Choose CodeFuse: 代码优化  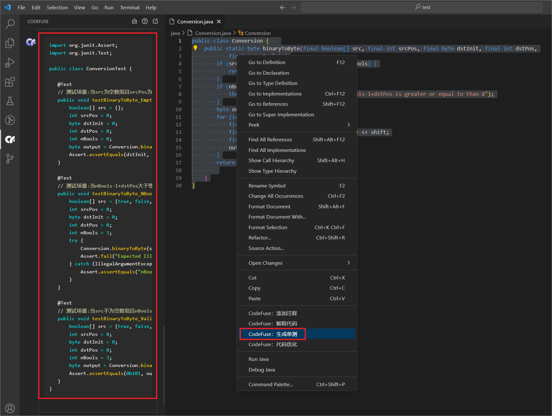(x=297, y=344)
